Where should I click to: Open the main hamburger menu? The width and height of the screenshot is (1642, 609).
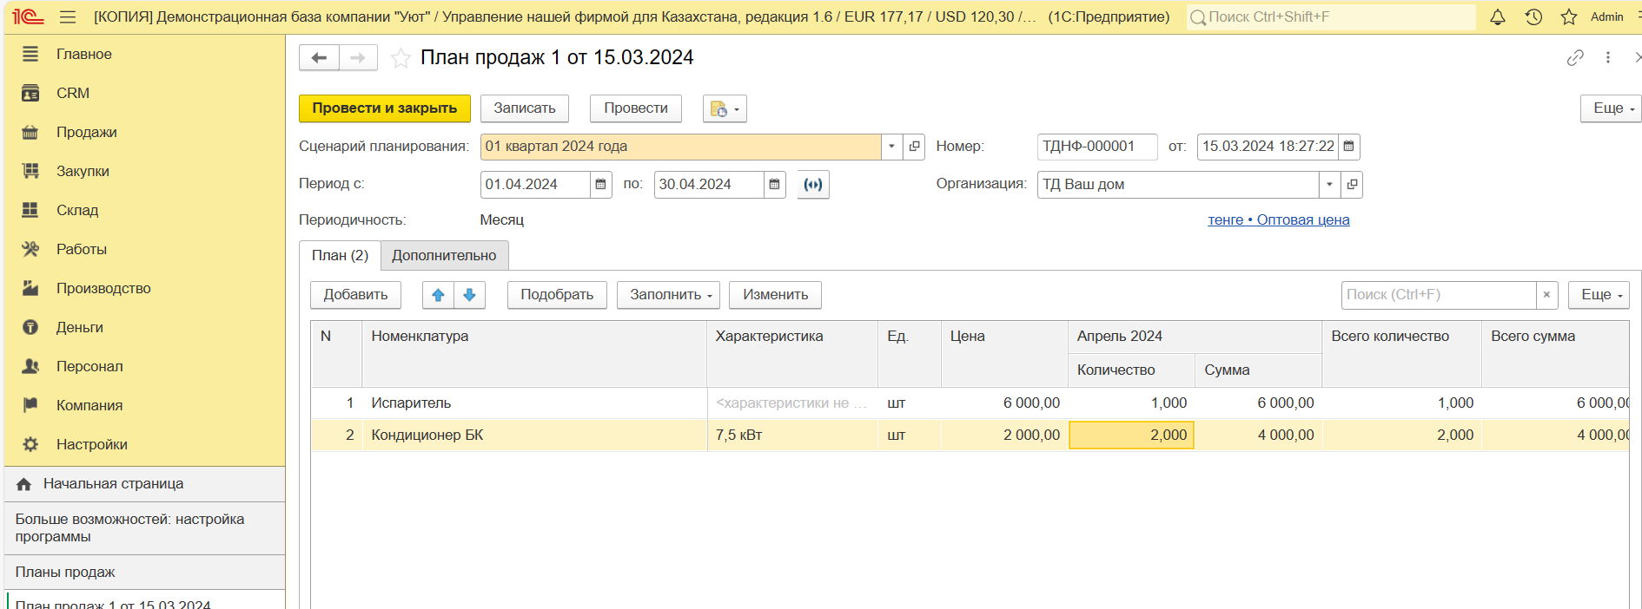pyautogui.click(x=68, y=17)
